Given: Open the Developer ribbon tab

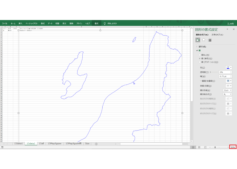Looking at the screenshot, I should pos(71,24).
